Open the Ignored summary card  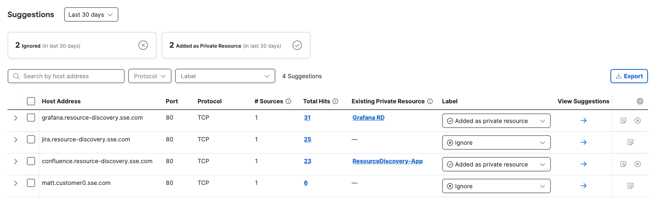[x=82, y=45]
